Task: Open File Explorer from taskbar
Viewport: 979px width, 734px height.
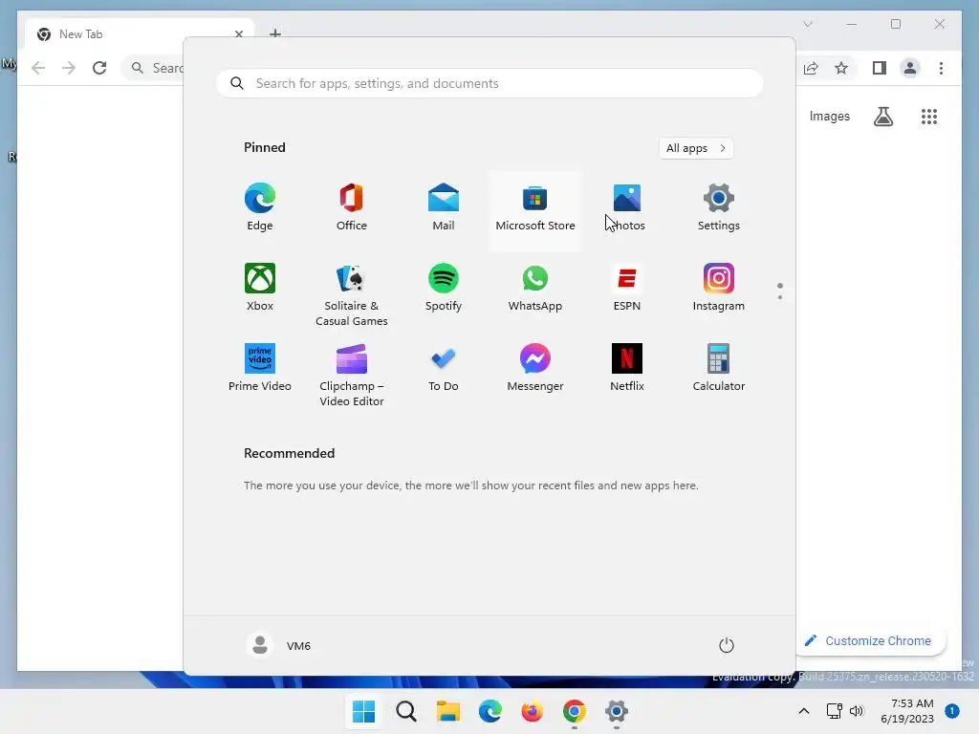Action: pos(447,711)
